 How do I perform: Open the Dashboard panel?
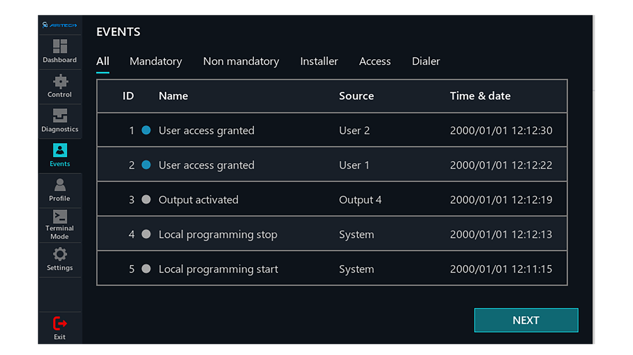[x=60, y=51]
